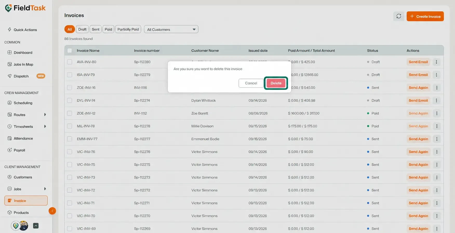Send Again for EMM-INV-77
Image resolution: width=455 pixels, height=233 pixels.
pos(418,139)
